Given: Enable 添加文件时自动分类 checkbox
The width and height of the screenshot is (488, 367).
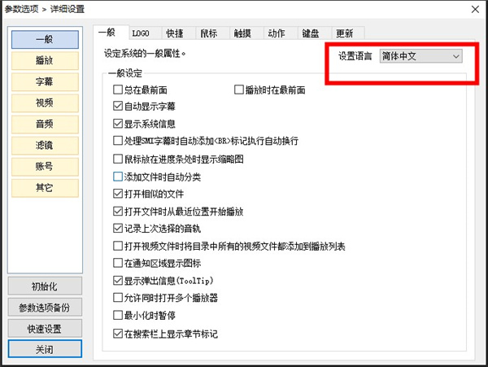Looking at the screenshot, I should 118,177.
